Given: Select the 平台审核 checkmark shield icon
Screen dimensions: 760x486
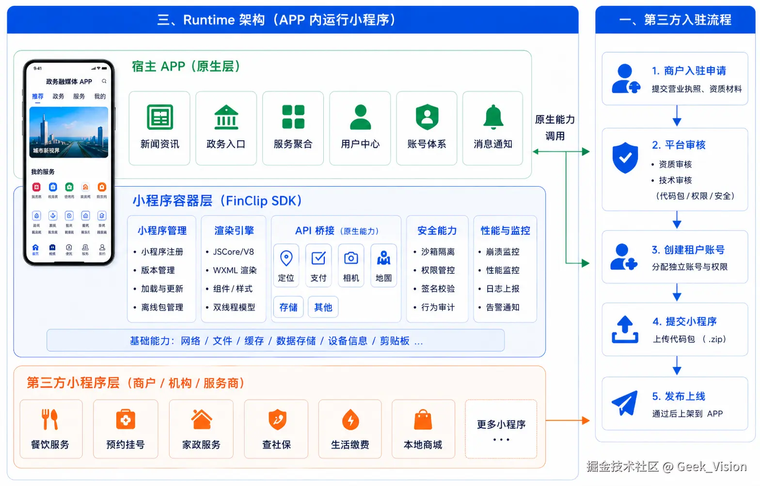Looking at the screenshot, I should pos(625,158).
